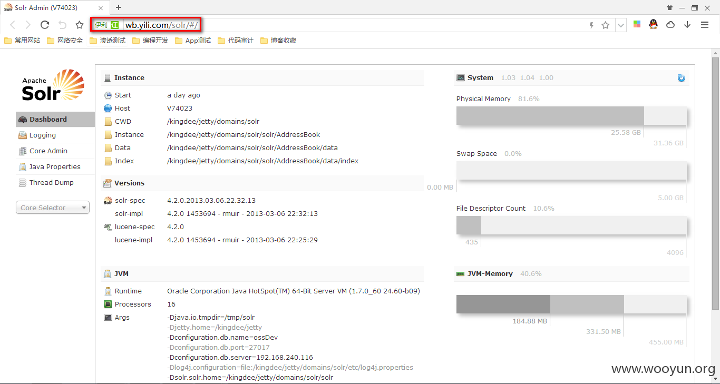Image resolution: width=720 pixels, height=384 pixels.
Task: Click the Instance section header
Action: point(262,77)
